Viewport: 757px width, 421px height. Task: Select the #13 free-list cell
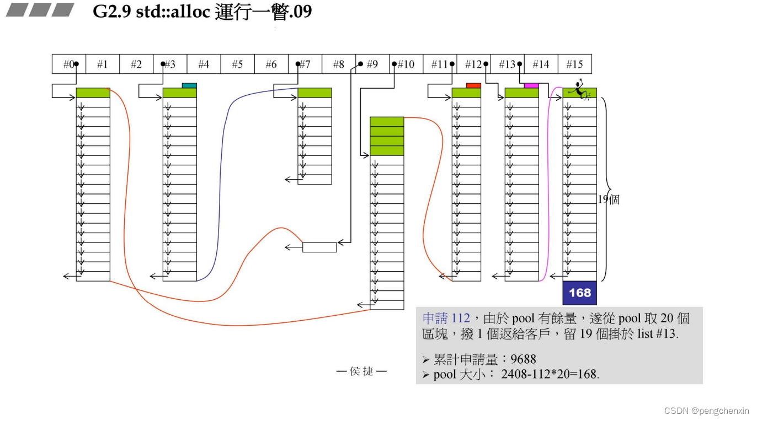click(507, 64)
